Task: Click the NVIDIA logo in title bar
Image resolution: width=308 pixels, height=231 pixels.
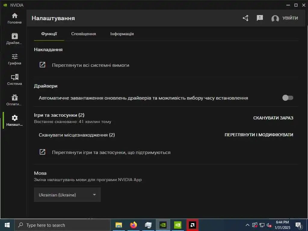Action: pos(5,5)
